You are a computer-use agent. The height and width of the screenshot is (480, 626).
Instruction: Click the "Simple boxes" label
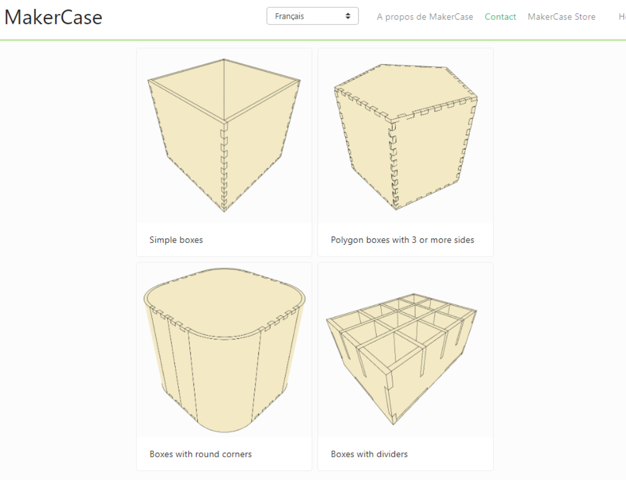176,240
